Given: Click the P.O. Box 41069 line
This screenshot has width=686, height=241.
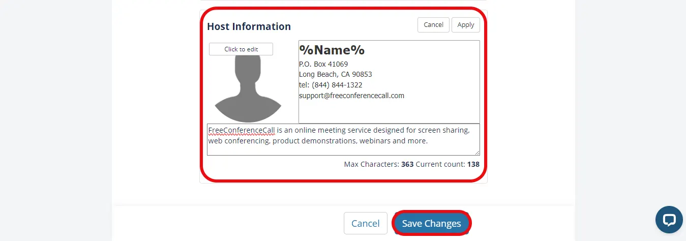Looking at the screenshot, I should point(323,64).
